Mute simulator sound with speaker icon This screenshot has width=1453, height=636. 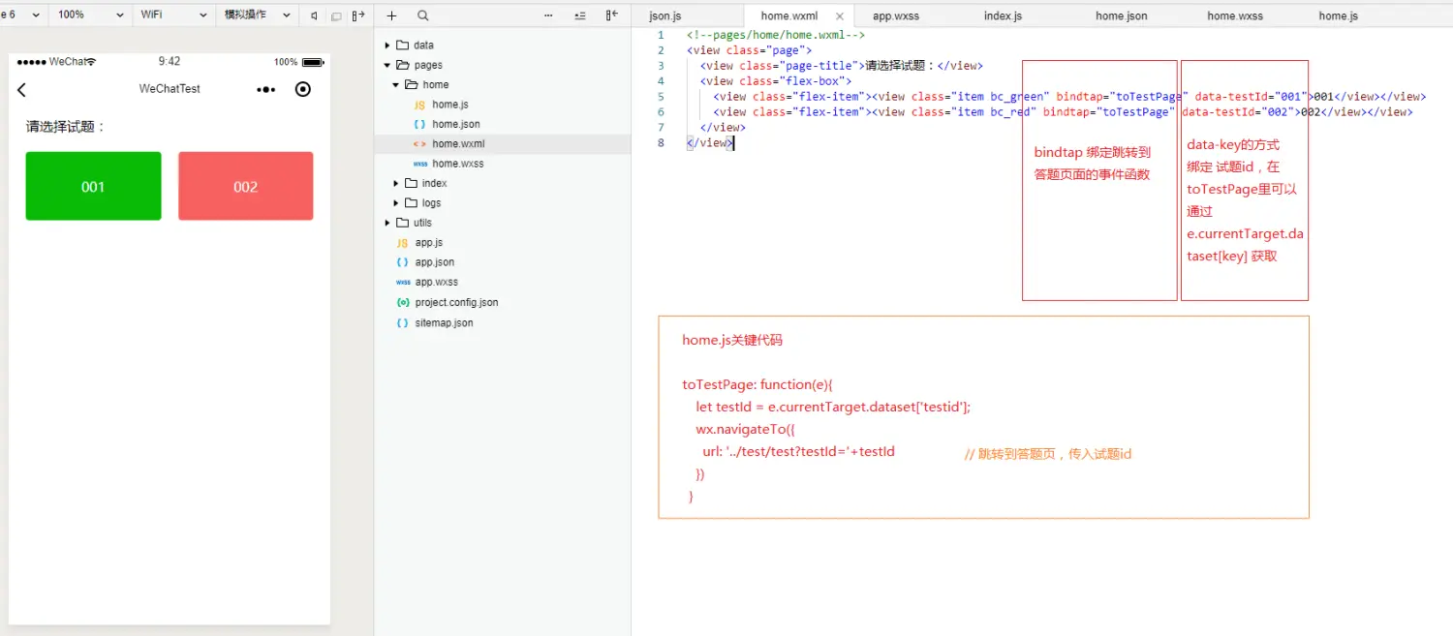314,15
